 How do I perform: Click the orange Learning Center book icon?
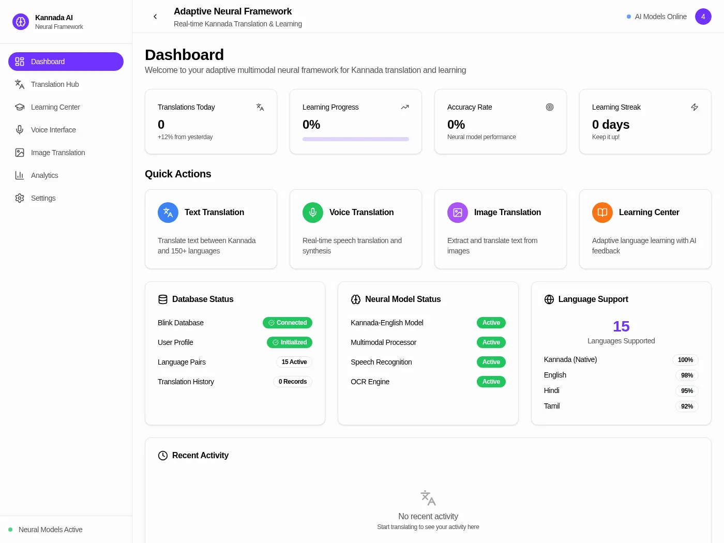tap(602, 213)
